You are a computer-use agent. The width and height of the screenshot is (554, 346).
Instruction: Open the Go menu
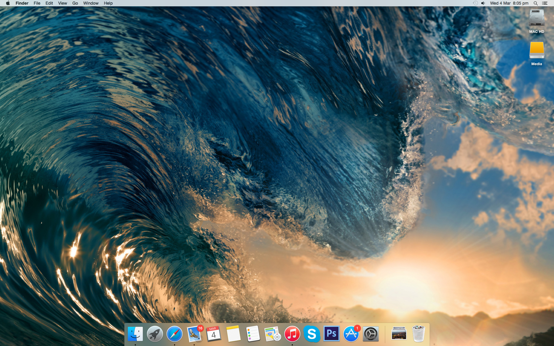tap(75, 3)
